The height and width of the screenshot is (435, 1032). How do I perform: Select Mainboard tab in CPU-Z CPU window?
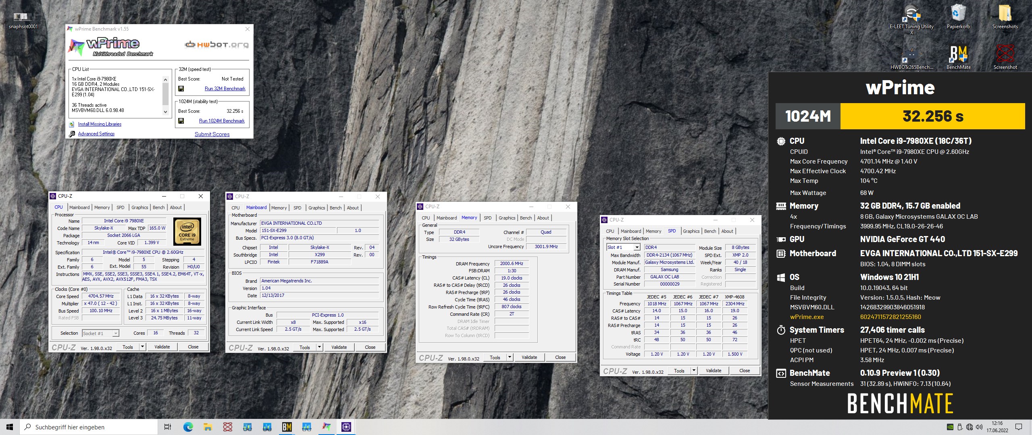tap(79, 207)
